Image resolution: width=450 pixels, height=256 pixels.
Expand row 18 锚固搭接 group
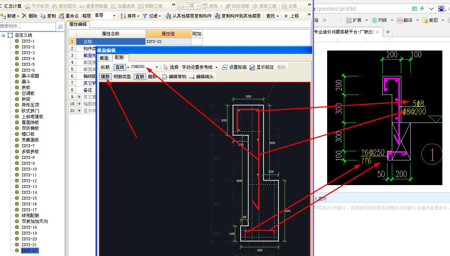(79, 104)
